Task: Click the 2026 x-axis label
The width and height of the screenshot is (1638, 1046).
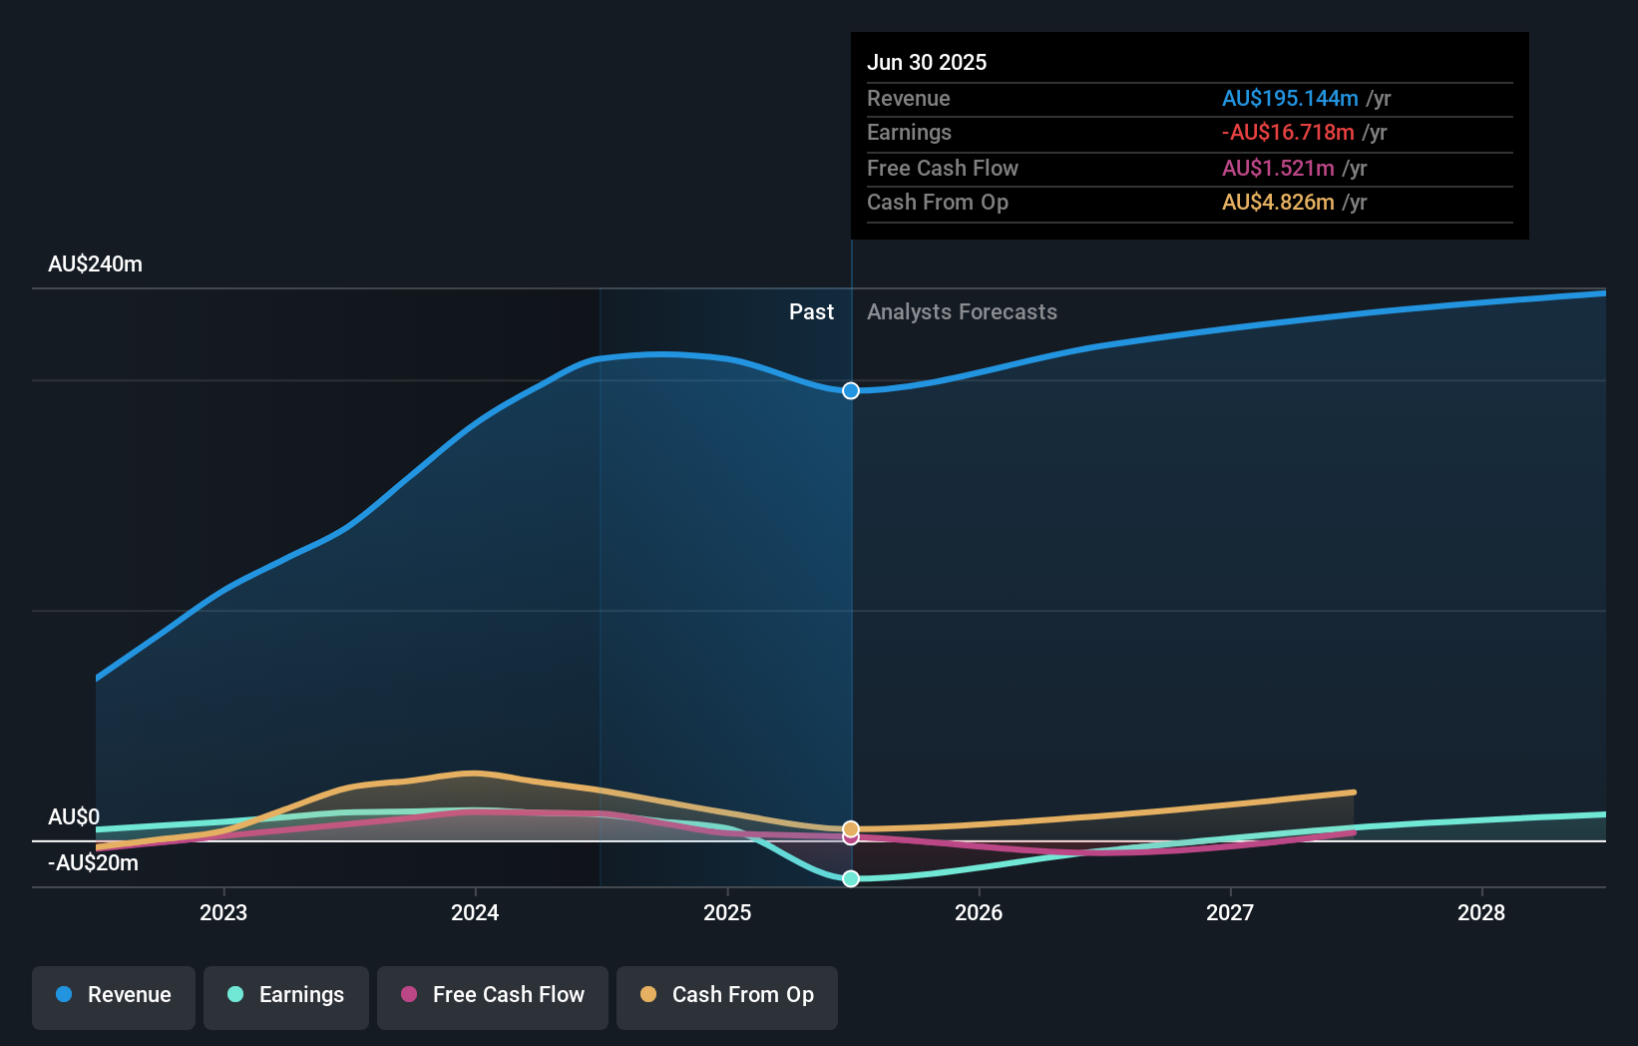Action: 979,912
